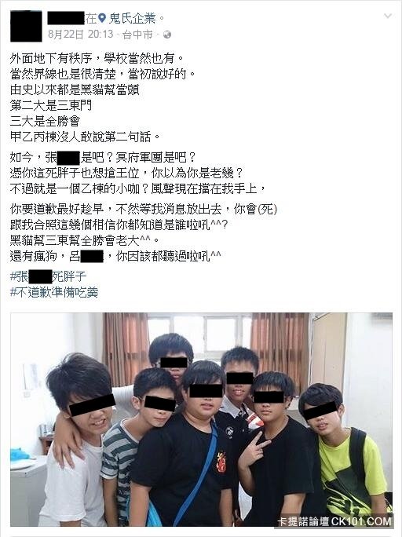Click the redacted name after 呂 in post
The height and width of the screenshot is (537, 402).
point(92,256)
